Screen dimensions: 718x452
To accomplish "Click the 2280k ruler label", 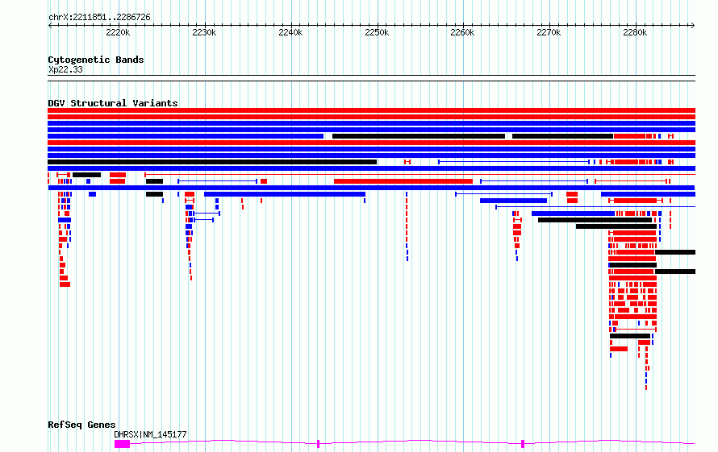I will [635, 32].
